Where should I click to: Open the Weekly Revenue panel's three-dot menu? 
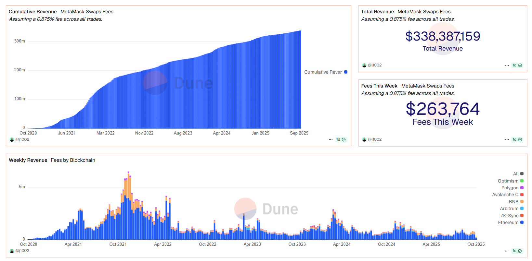[507, 251]
